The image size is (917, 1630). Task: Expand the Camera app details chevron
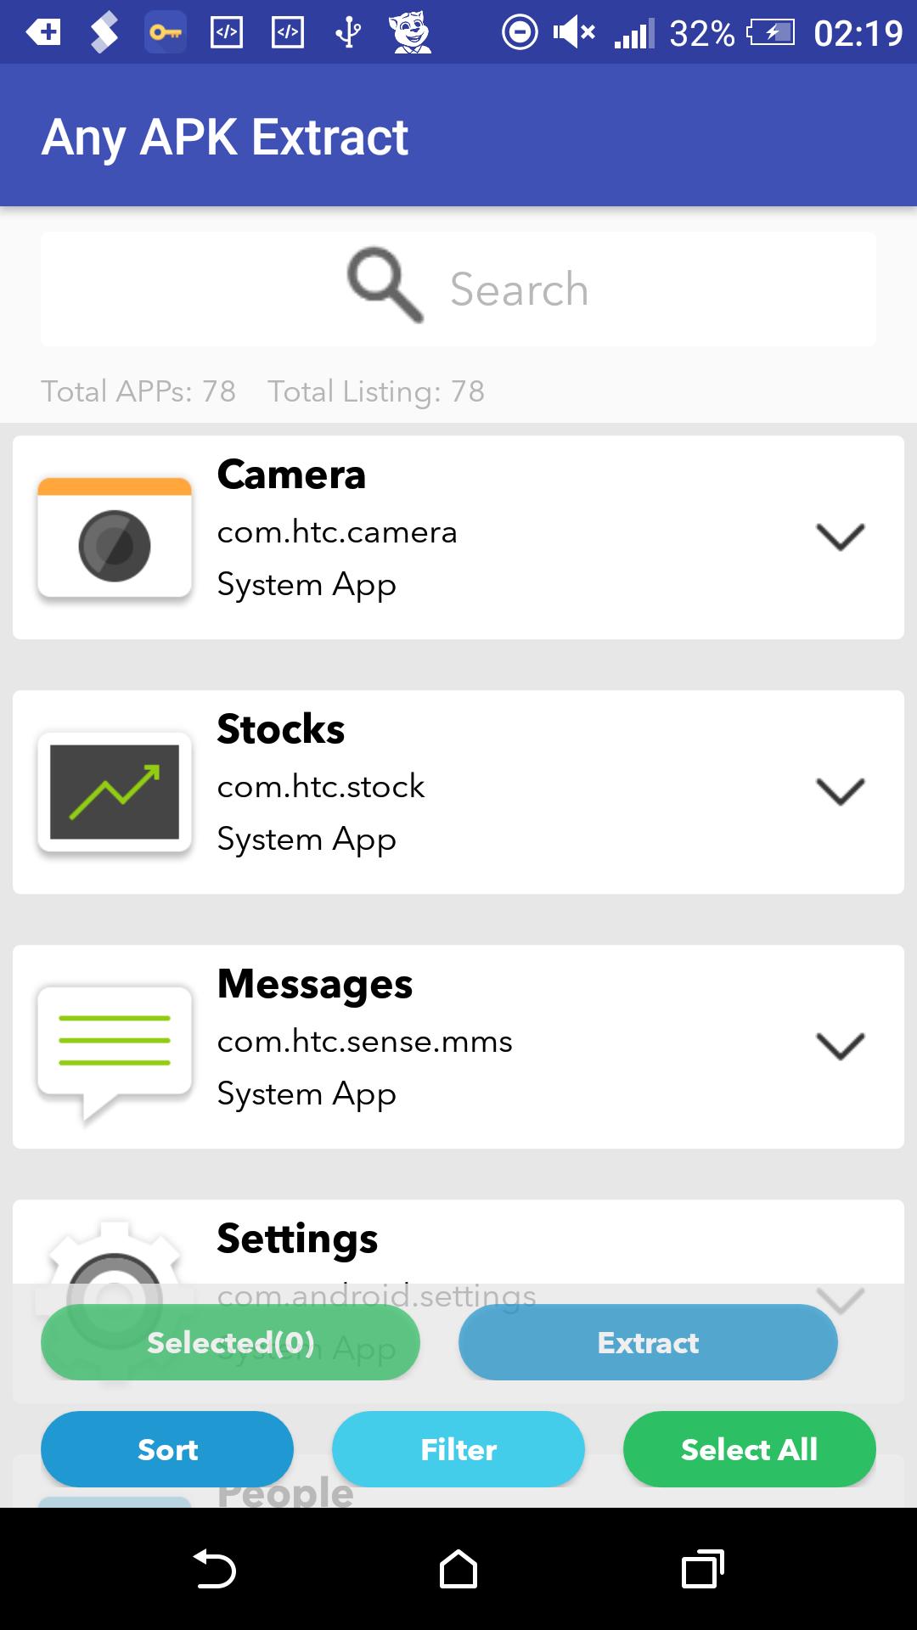coord(841,537)
